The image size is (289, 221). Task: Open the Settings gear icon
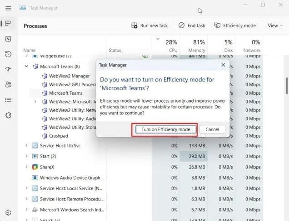(8, 212)
